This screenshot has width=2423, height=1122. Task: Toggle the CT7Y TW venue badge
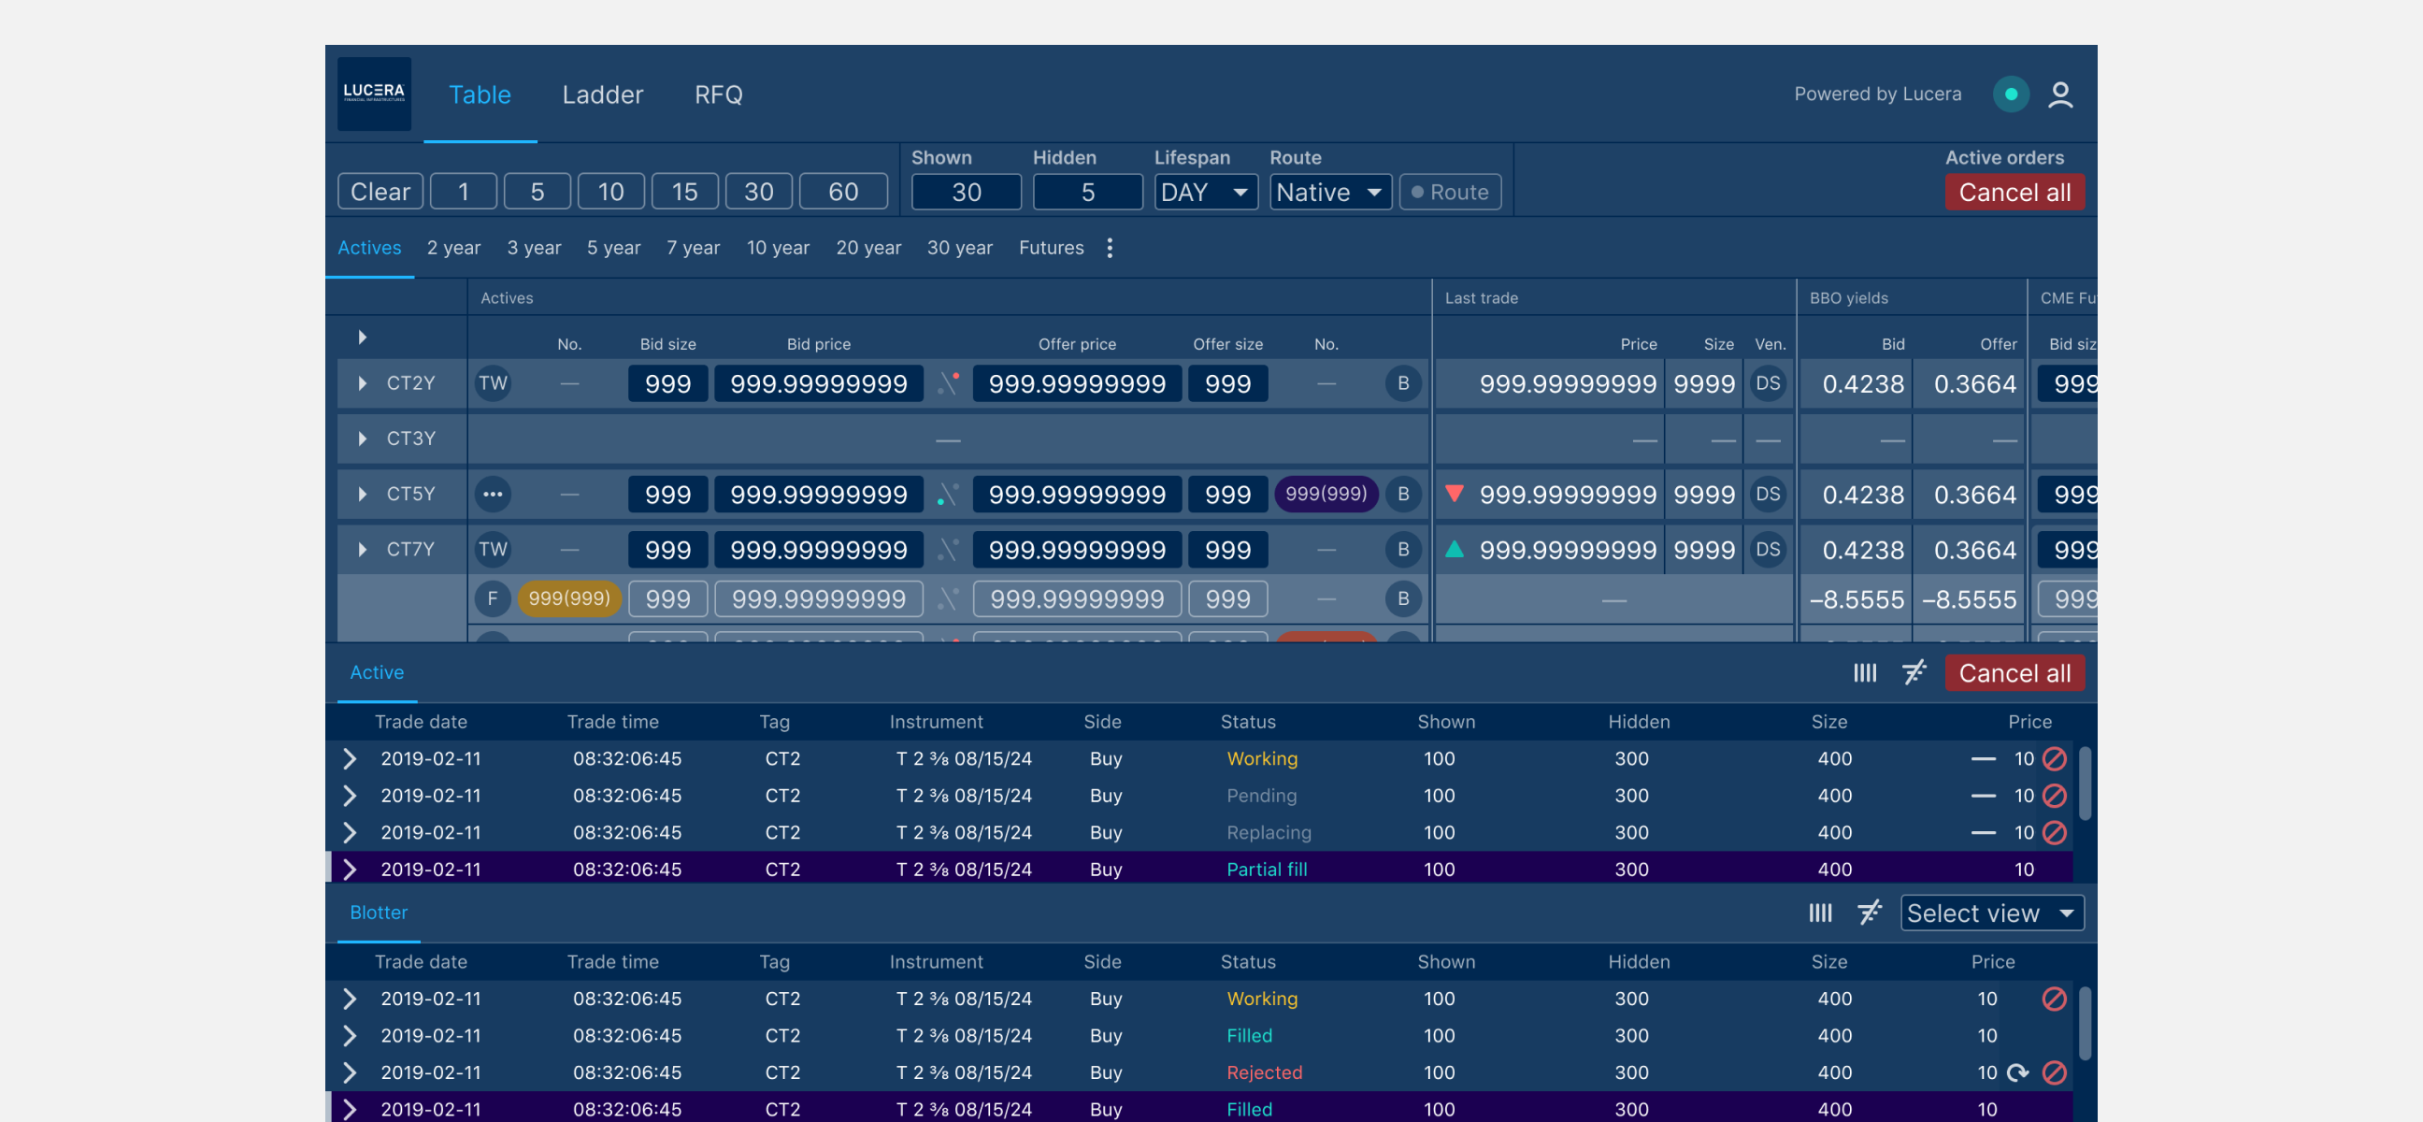[493, 549]
